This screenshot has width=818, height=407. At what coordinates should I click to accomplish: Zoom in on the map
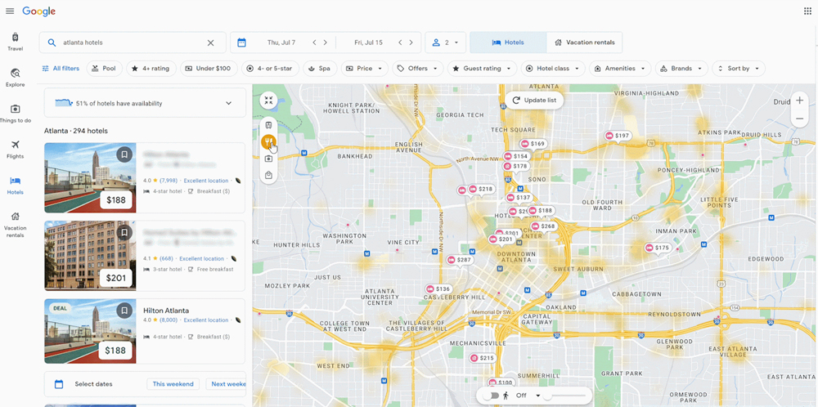799,101
